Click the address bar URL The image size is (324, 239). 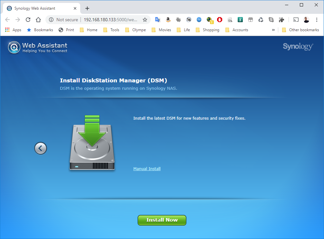pyautogui.click(x=110, y=20)
